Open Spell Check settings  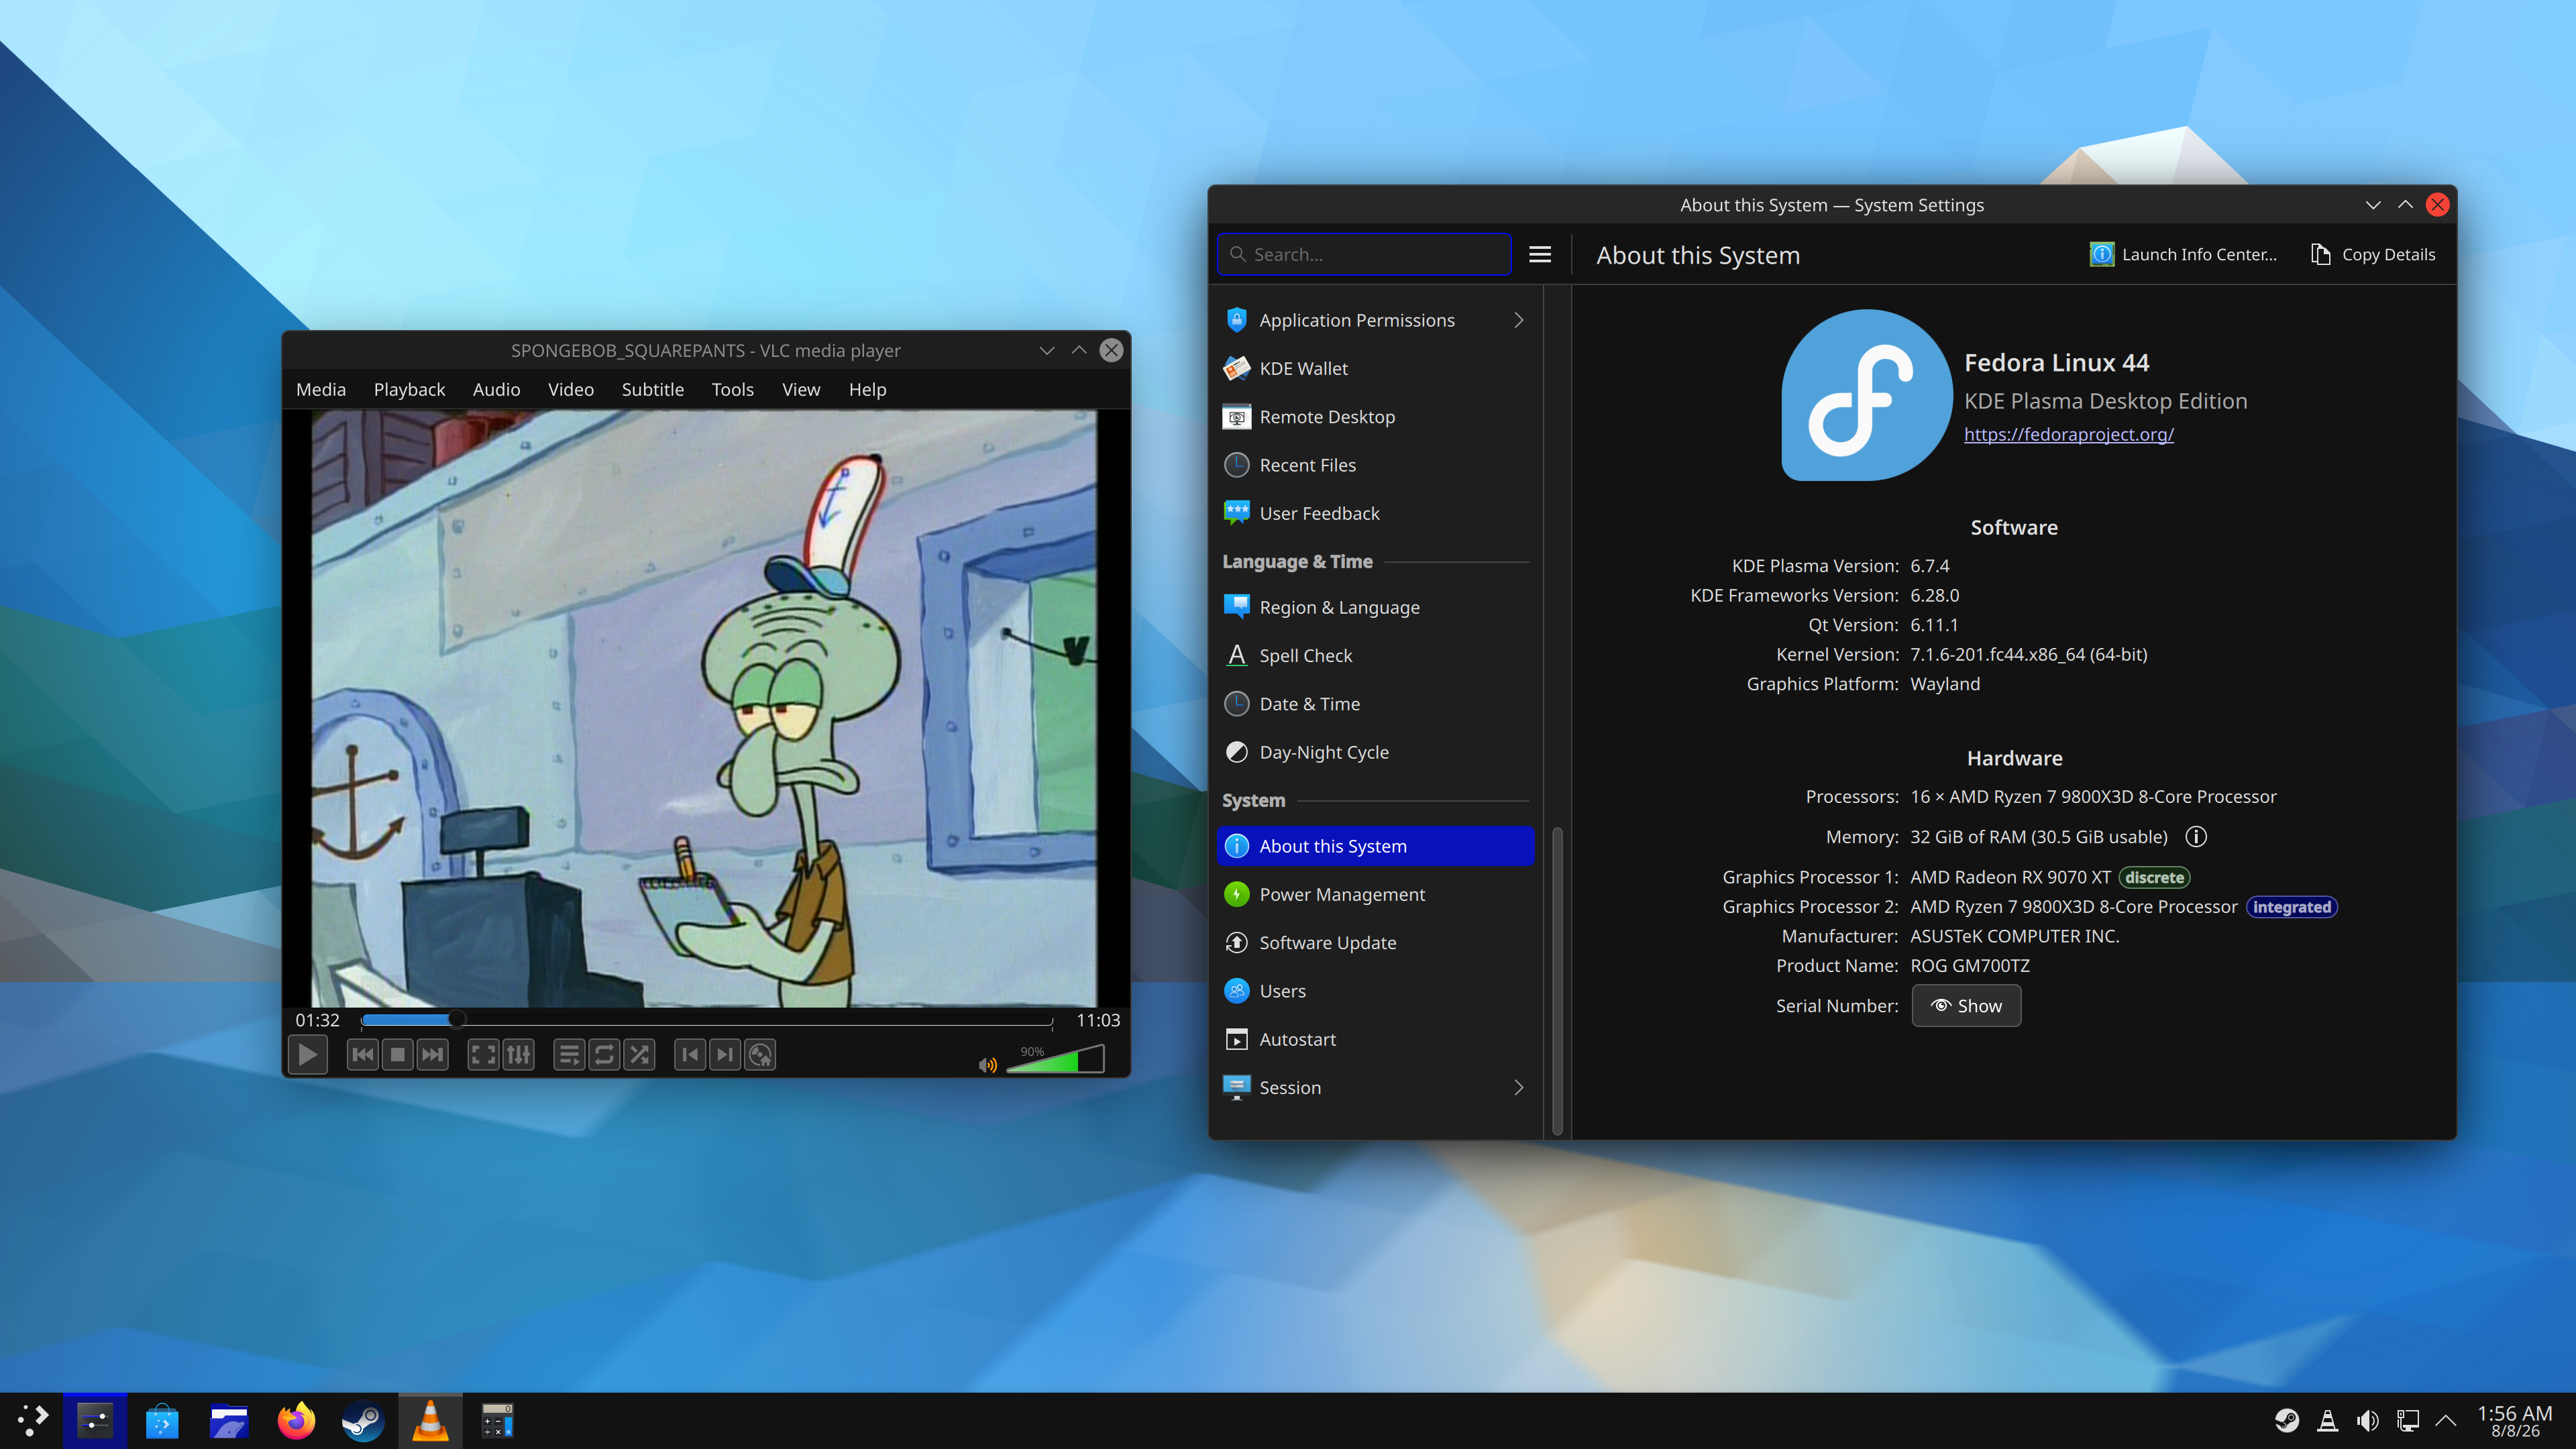pos(1376,655)
